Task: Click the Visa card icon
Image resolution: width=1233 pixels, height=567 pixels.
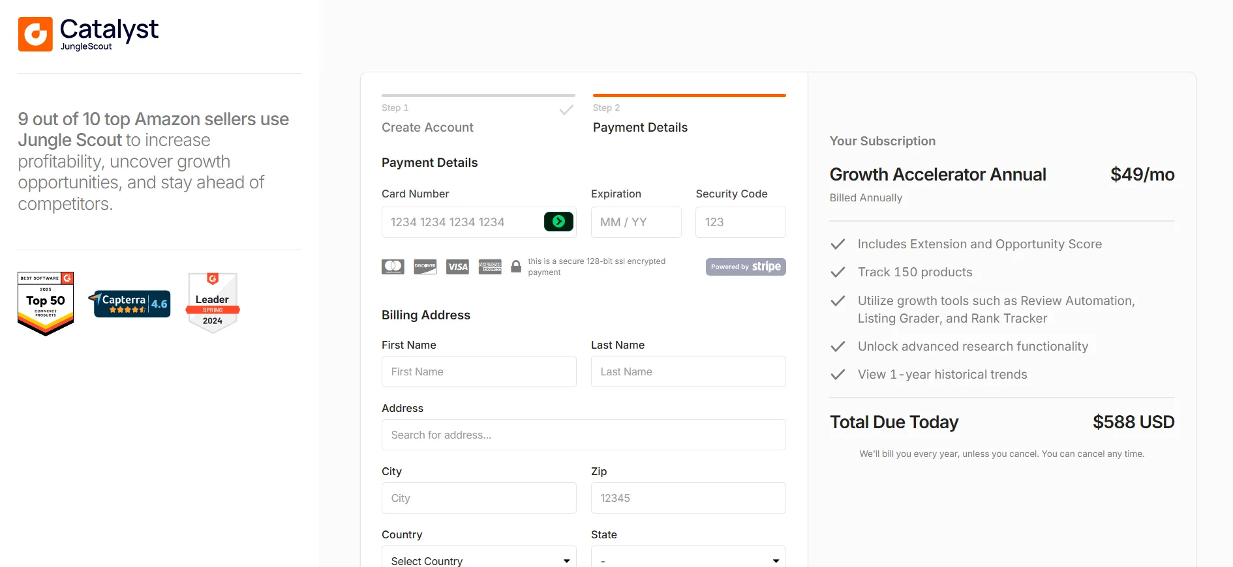Action: pyautogui.click(x=458, y=267)
